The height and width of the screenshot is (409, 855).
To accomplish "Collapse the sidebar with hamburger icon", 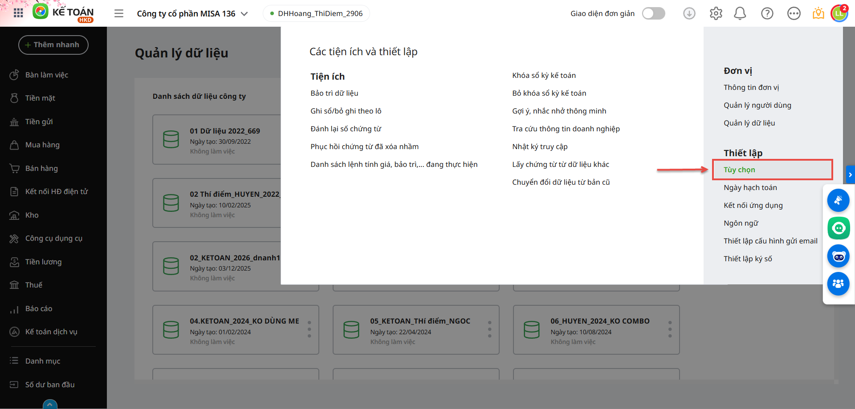I will pyautogui.click(x=119, y=13).
